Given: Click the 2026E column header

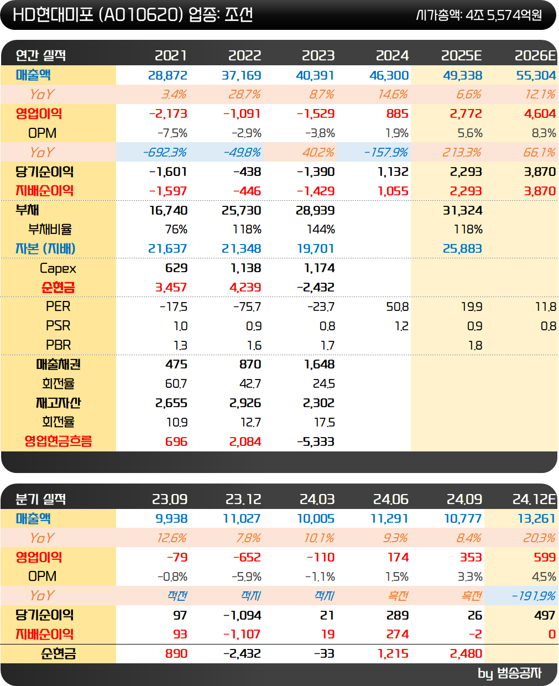Looking at the screenshot, I should click(x=535, y=55).
